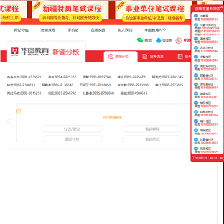
Task: Select phone number 阿克苏:0997-2201345
Action: [x=167, y=77]
